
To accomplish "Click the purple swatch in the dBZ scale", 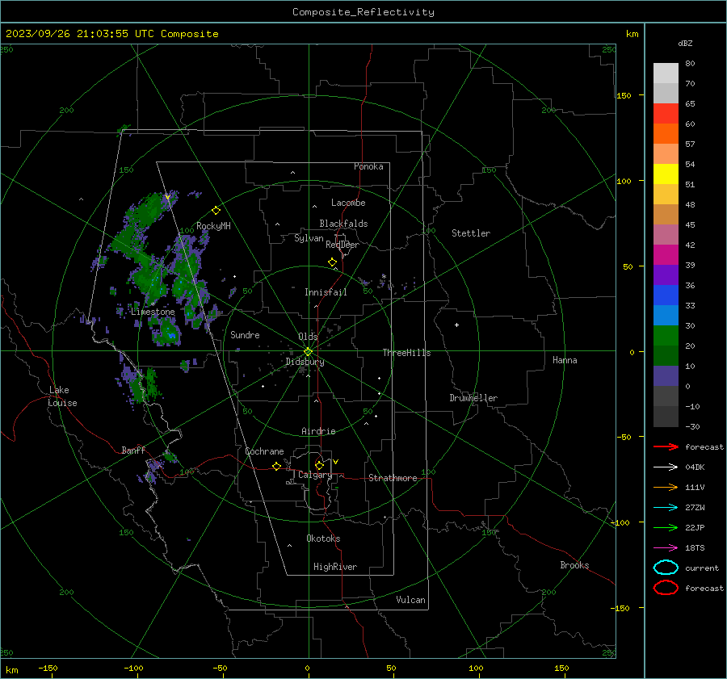I will 666,275.
